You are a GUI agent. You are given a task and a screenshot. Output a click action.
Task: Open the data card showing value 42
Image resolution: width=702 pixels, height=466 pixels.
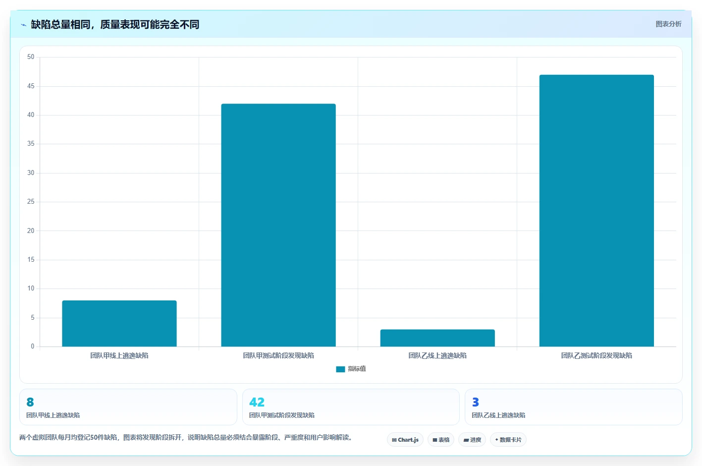351,407
